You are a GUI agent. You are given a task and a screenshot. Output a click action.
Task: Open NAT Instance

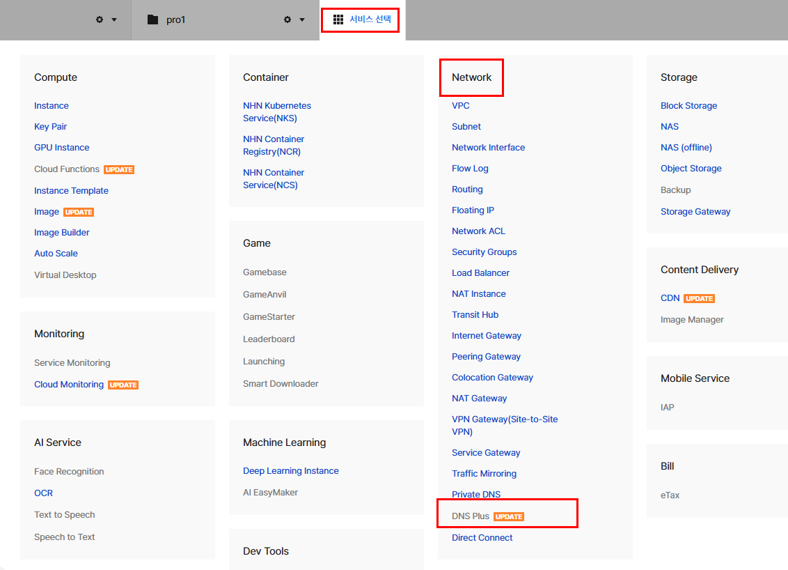pyautogui.click(x=479, y=294)
